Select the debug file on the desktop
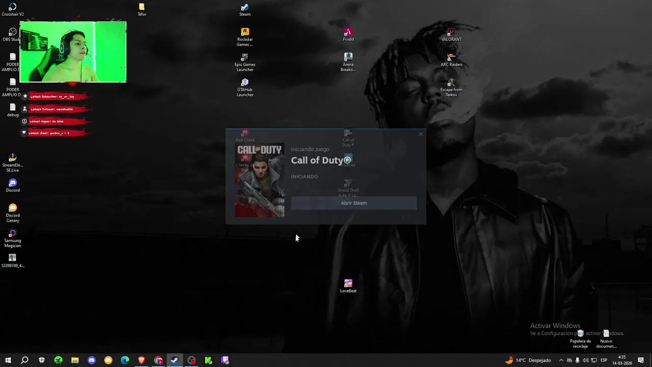Viewport: 652px width, 367px height. pyautogui.click(x=13, y=110)
